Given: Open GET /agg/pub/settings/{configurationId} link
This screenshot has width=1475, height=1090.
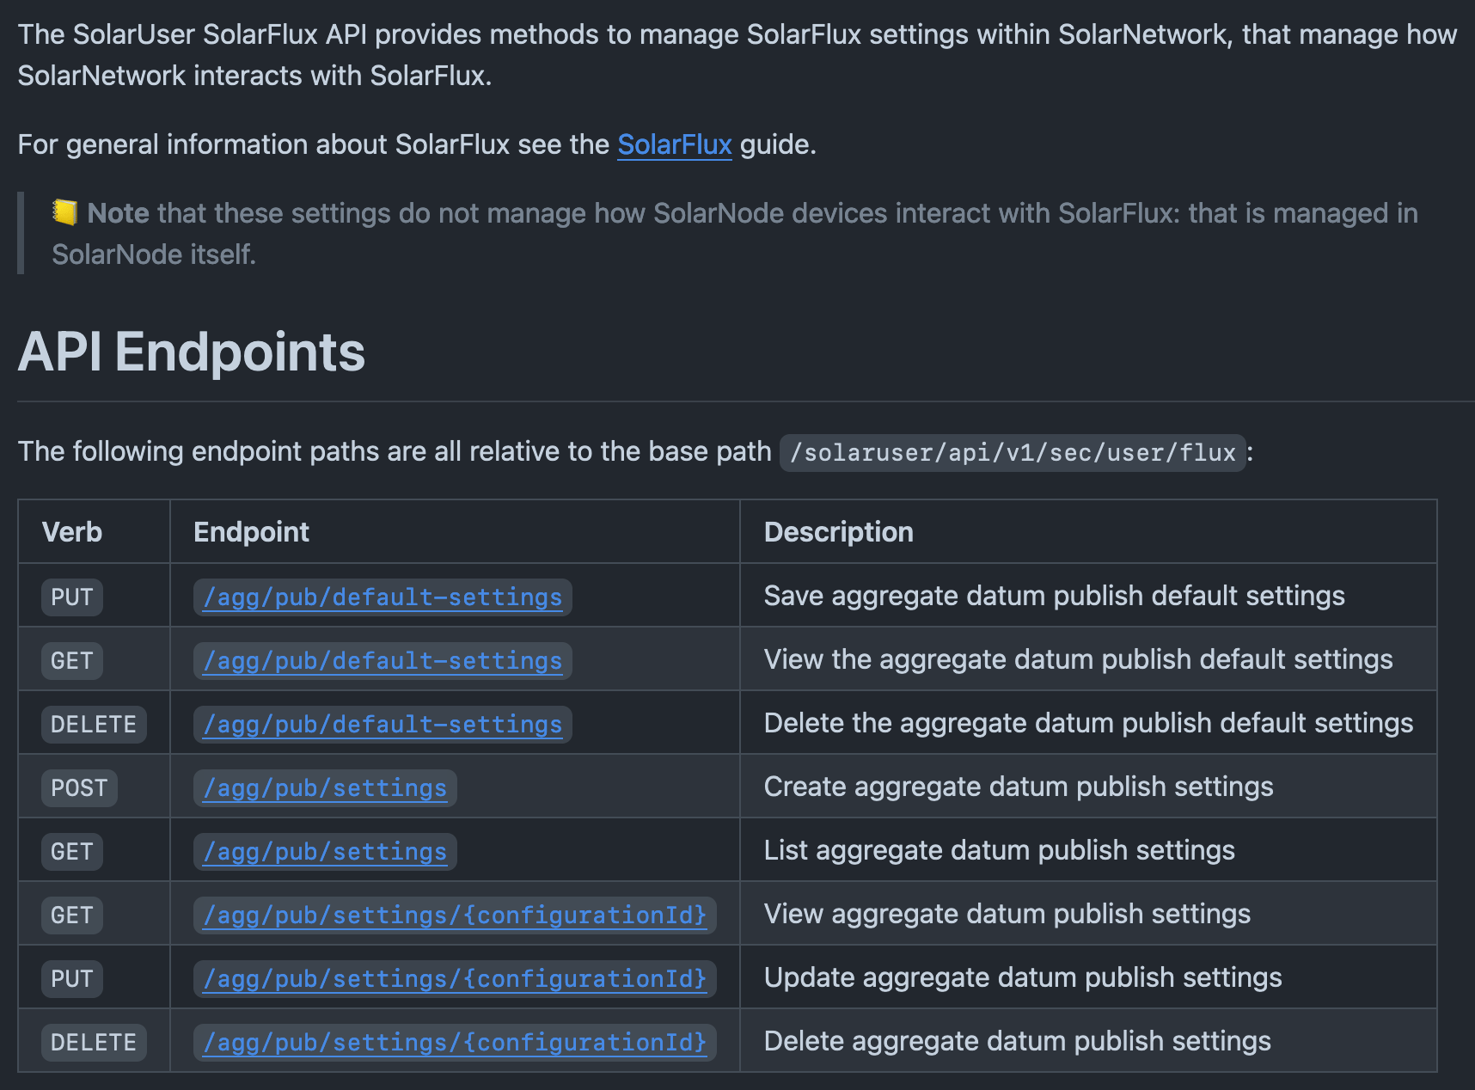Looking at the screenshot, I should pos(455,915).
